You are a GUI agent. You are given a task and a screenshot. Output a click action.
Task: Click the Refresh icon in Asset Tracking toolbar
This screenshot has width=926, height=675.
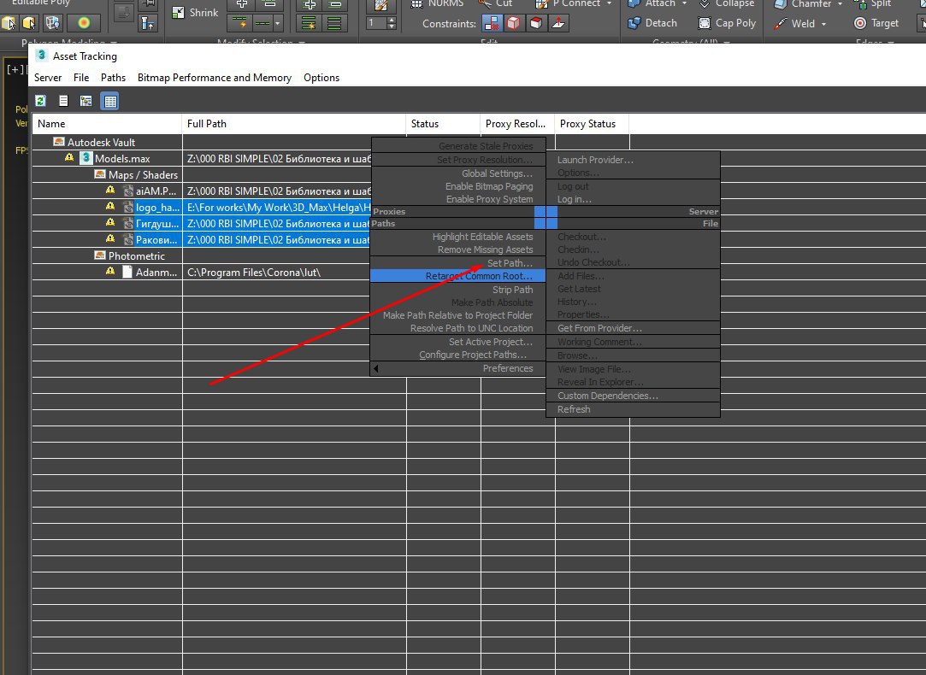coord(41,101)
